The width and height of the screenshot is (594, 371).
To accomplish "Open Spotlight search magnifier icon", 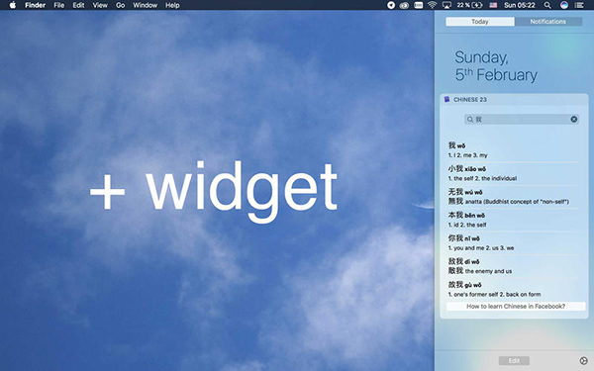I will [547, 5].
